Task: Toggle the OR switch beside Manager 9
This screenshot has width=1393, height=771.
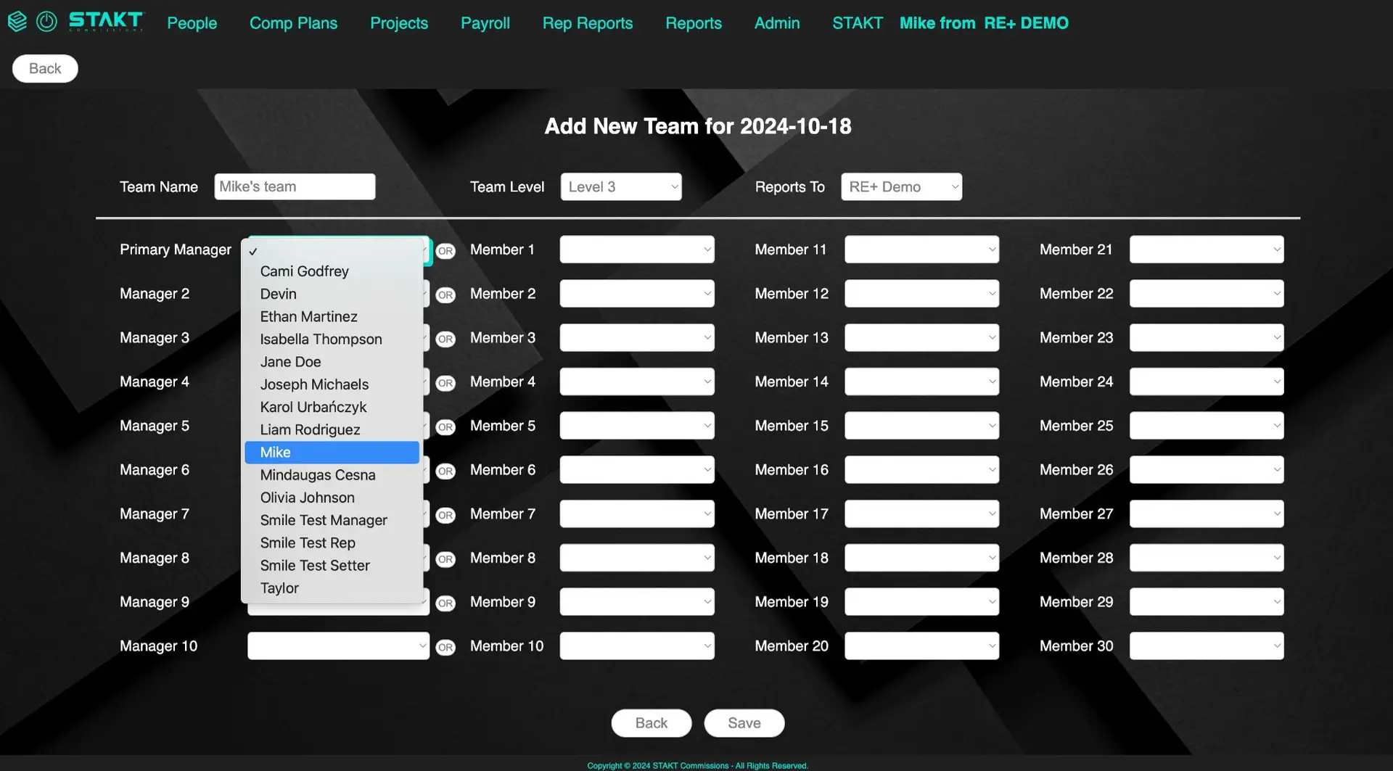Action: click(445, 603)
